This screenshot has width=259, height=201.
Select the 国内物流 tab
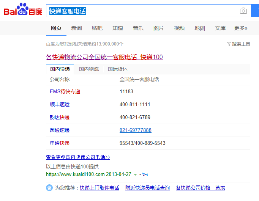tap(89, 69)
